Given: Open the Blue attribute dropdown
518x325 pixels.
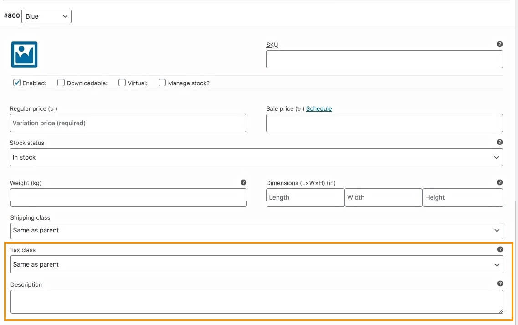Looking at the screenshot, I should click(x=46, y=16).
